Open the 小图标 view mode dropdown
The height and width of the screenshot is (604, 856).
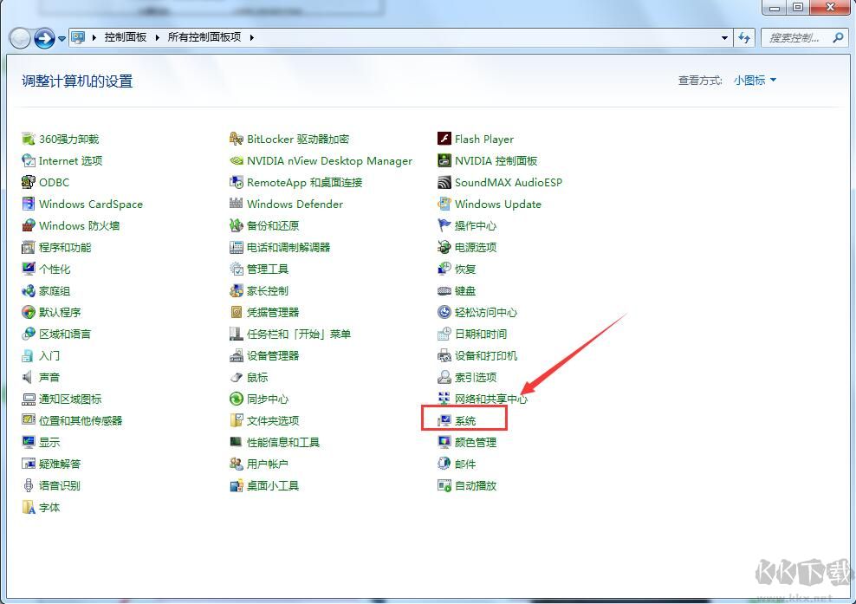(755, 81)
